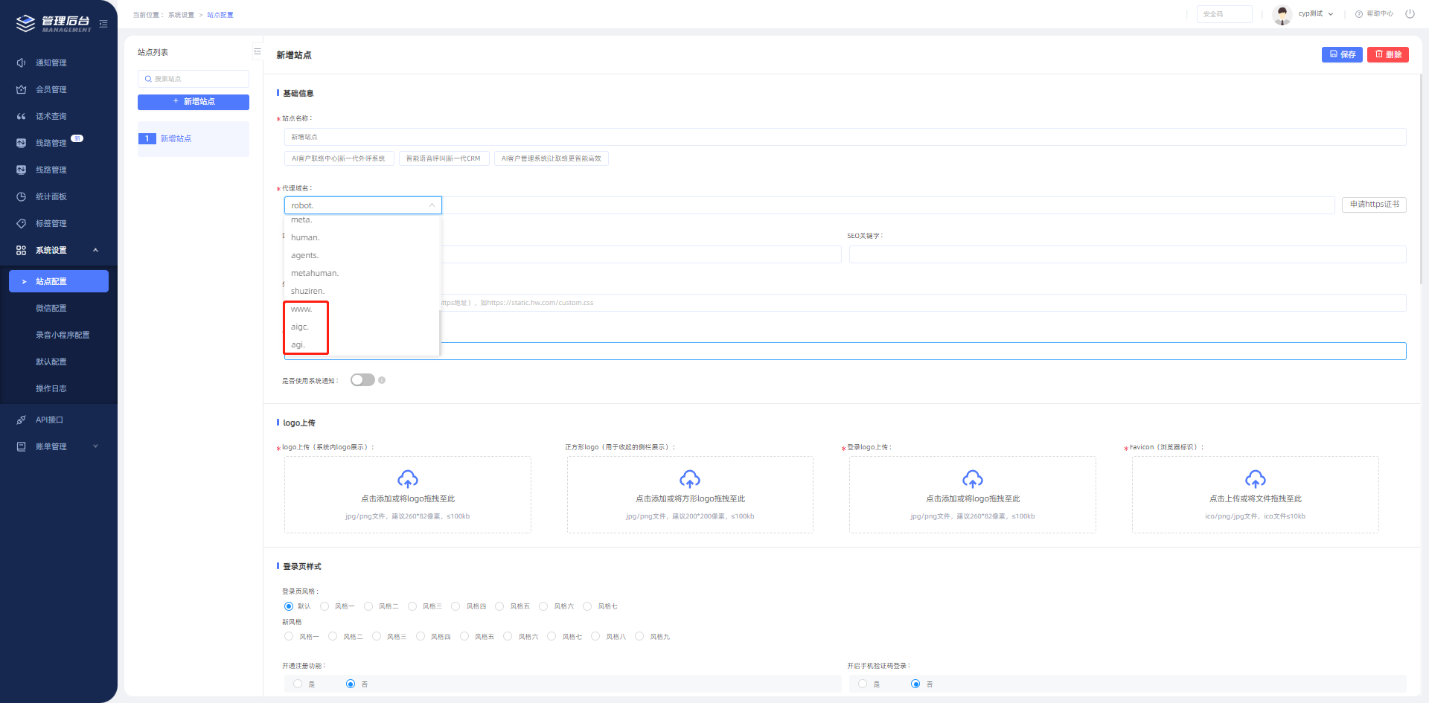Focus the SEO关键字 input field

click(1128, 254)
